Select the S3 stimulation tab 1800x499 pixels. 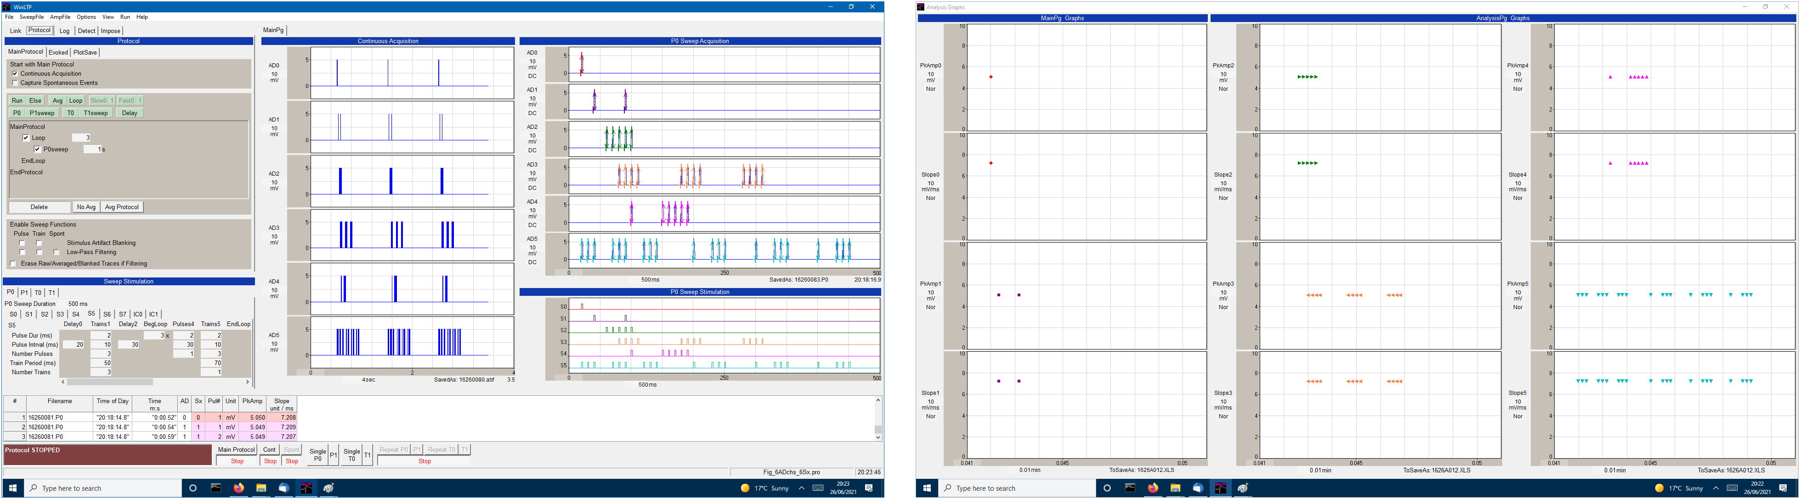click(x=60, y=314)
